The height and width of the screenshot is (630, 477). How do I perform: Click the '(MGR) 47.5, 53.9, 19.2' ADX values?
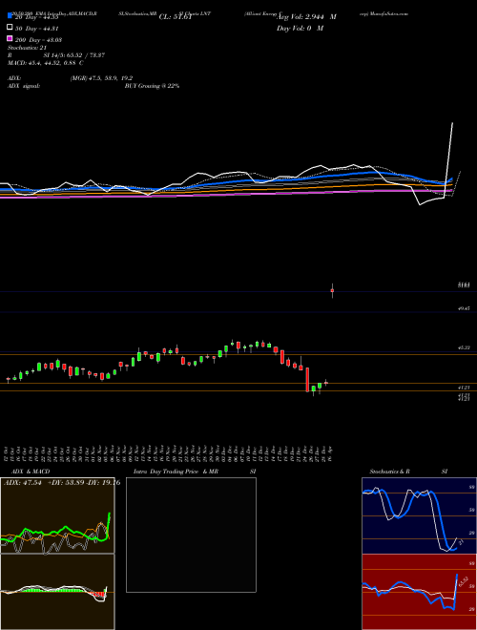pos(101,78)
